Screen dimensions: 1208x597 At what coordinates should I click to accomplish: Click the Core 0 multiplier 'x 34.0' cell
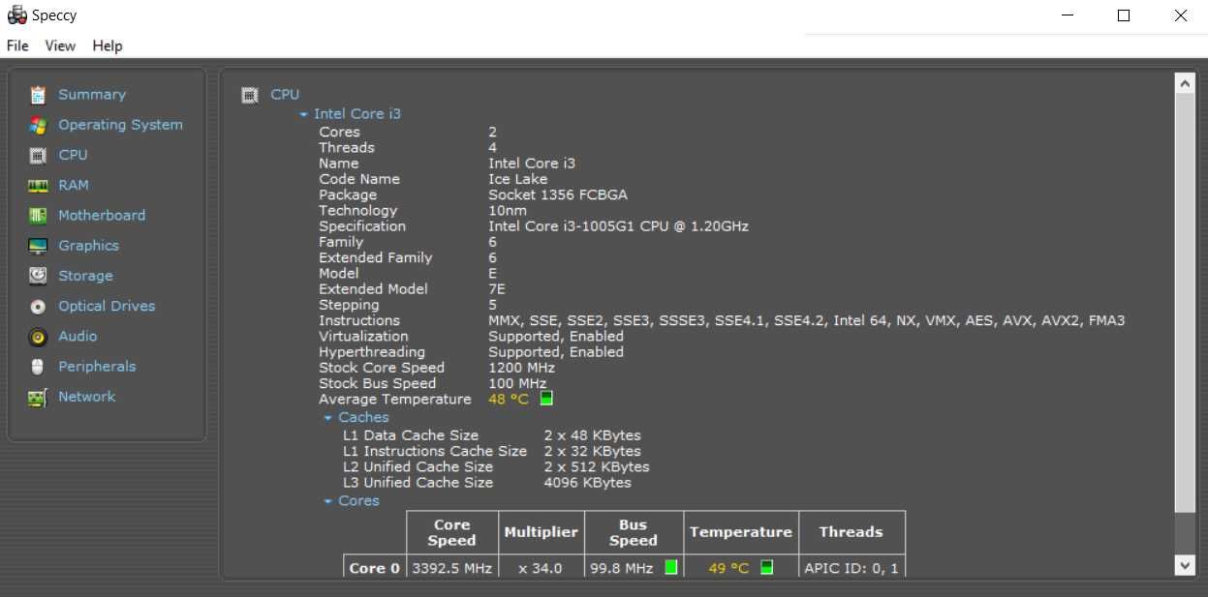540,568
